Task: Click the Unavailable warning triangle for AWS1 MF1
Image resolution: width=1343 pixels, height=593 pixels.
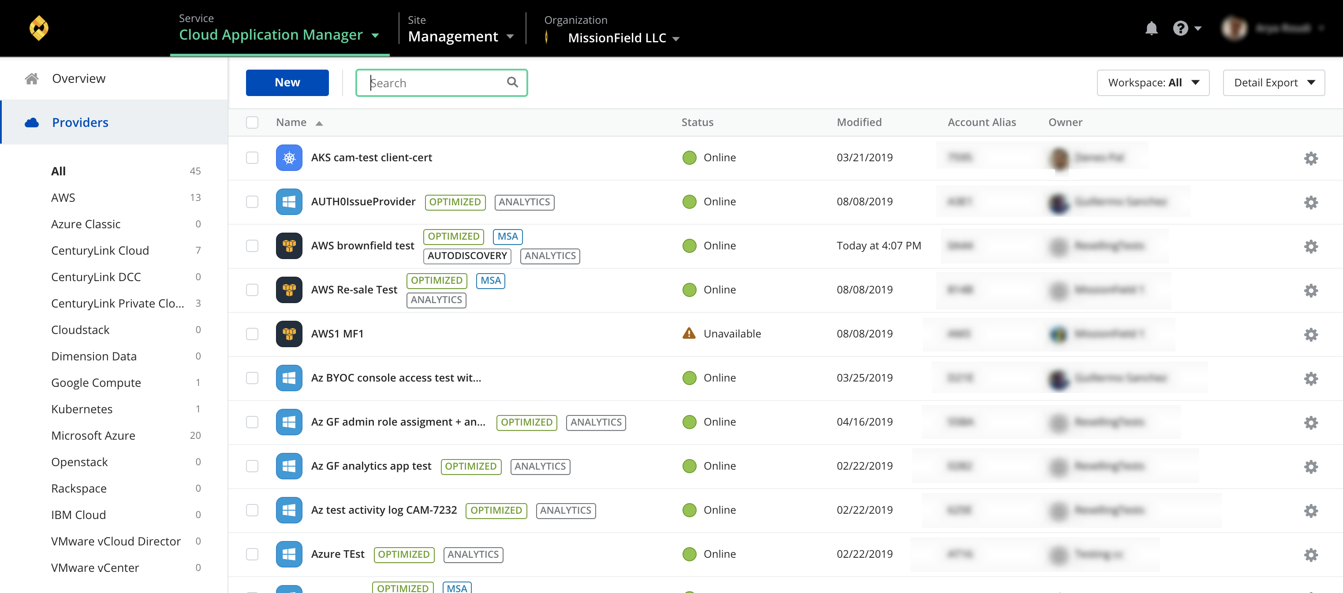Action: (x=689, y=333)
